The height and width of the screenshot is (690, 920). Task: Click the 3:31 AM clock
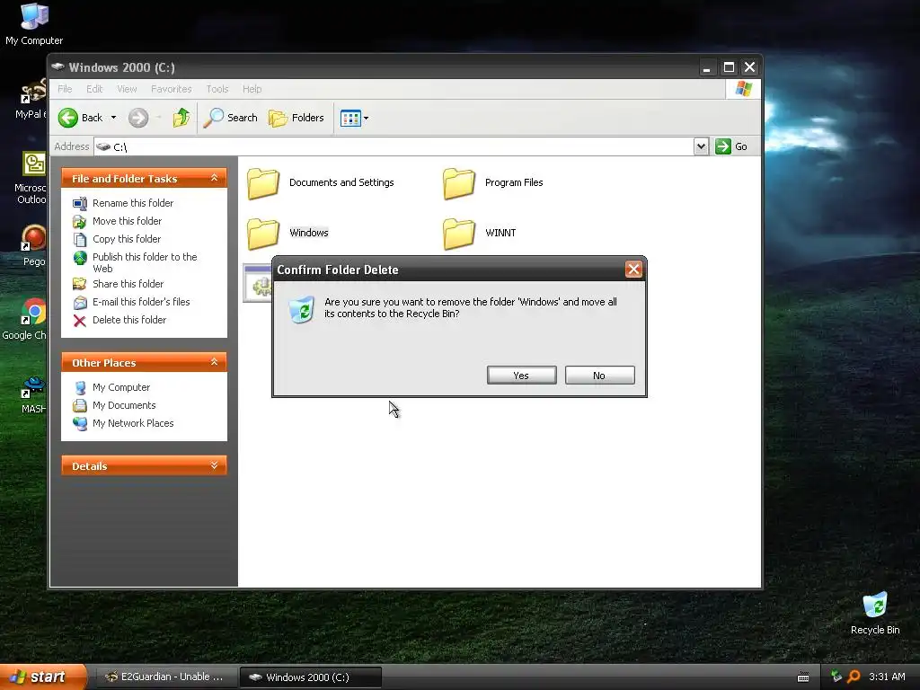pyautogui.click(x=887, y=677)
